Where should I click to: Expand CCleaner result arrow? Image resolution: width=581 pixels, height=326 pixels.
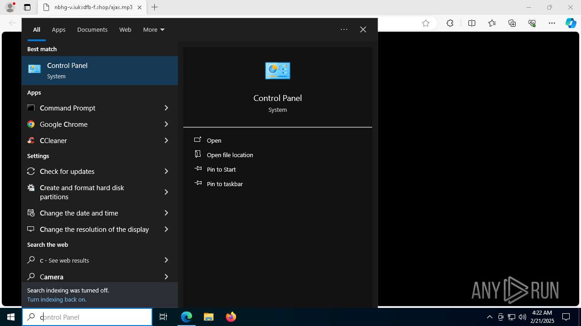[166, 140]
